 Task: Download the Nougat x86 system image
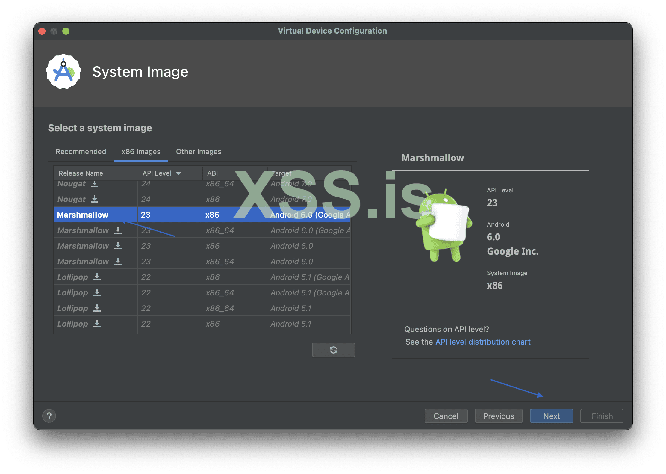coord(95,199)
